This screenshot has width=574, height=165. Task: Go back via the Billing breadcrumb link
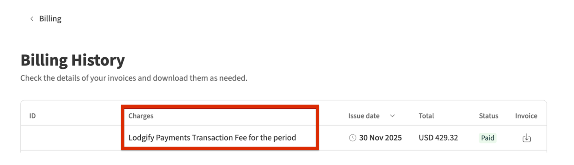(50, 19)
